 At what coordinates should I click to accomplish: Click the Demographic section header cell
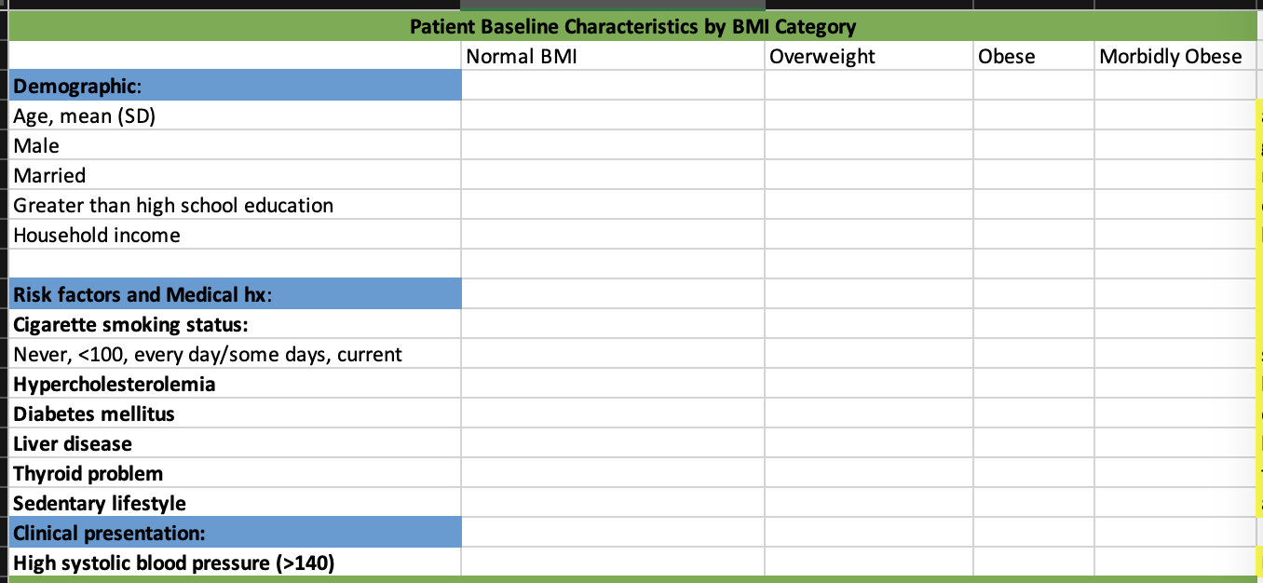(x=236, y=86)
